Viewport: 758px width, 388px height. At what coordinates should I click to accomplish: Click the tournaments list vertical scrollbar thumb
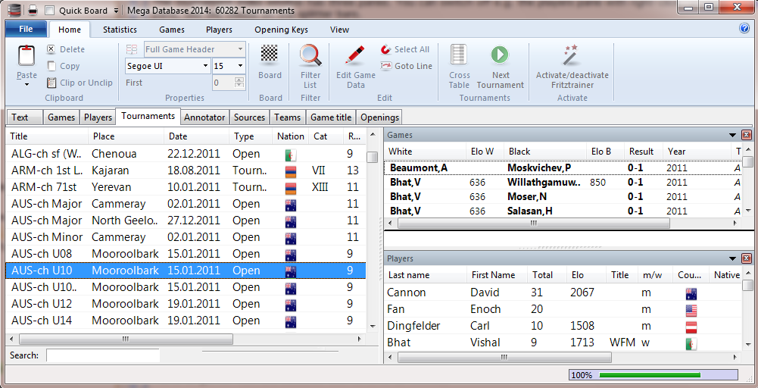[372, 158]
